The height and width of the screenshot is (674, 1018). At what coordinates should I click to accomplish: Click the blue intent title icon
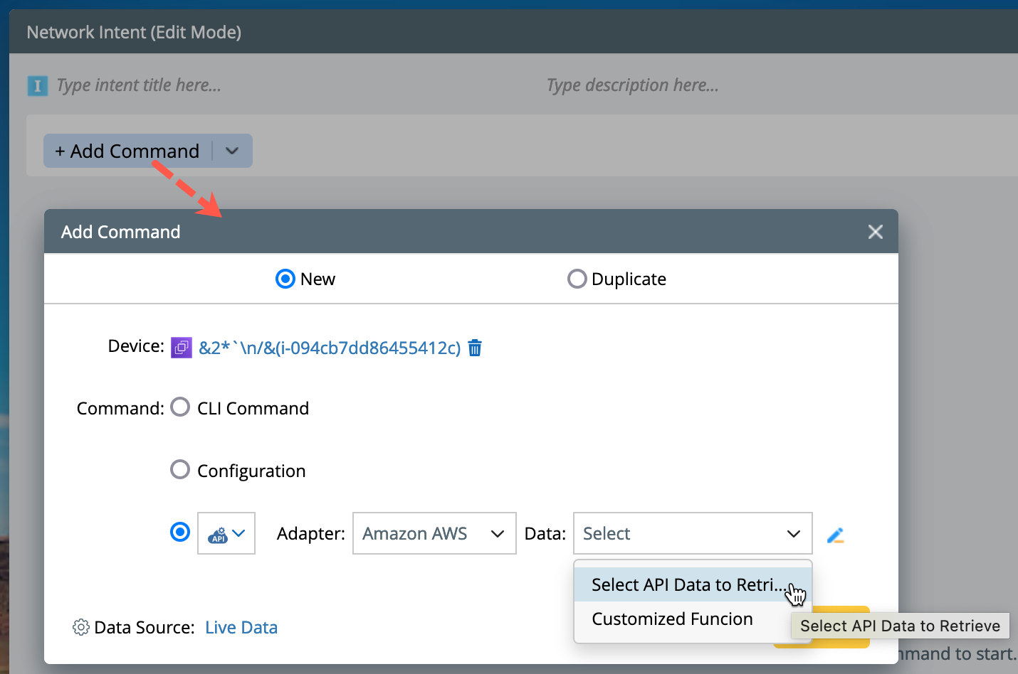click(x=37, y=86)
